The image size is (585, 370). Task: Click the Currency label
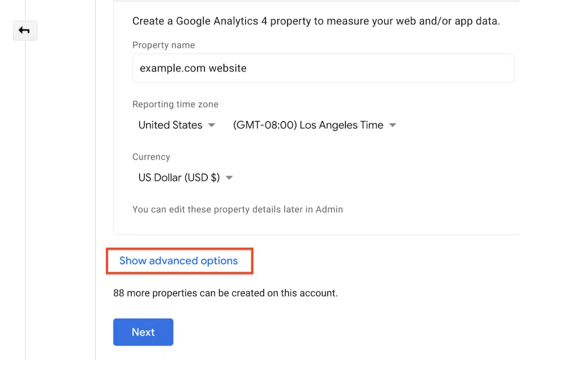coord(151,157)
